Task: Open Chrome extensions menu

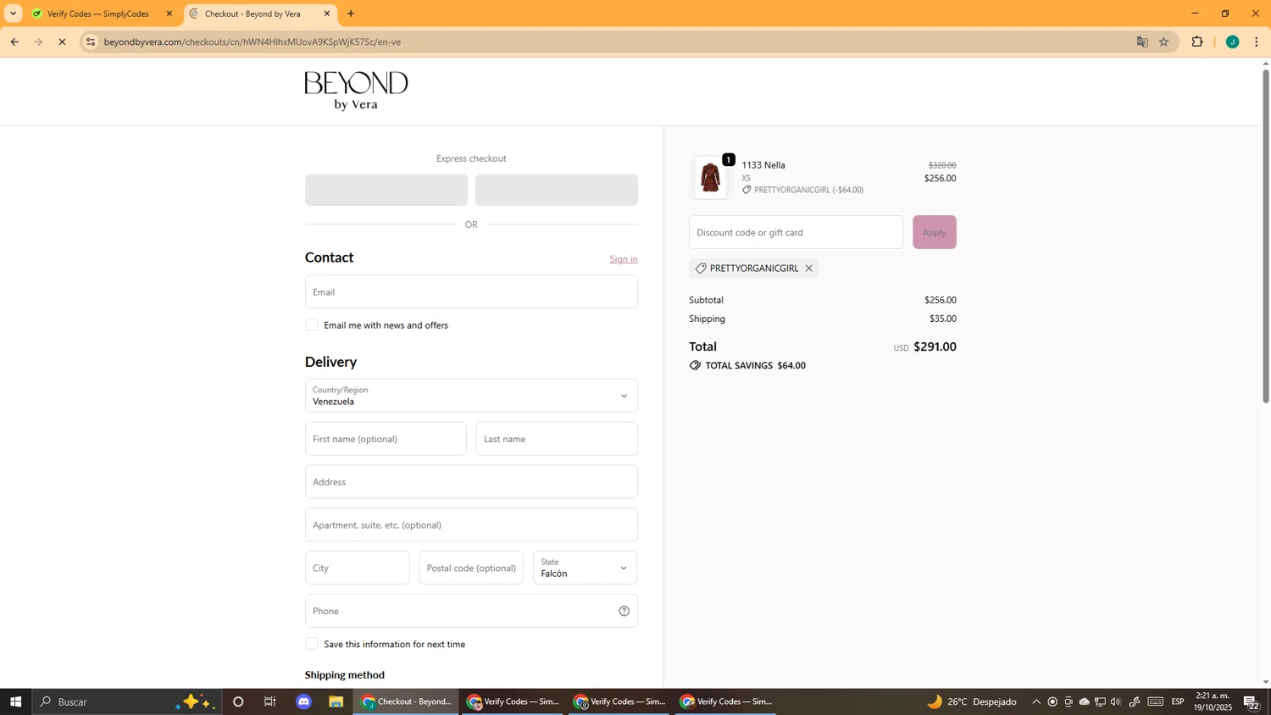Action: click(x=1197, y=42)
